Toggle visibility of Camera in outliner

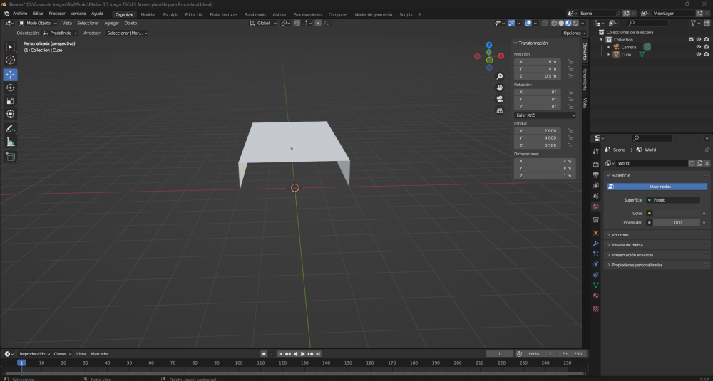[698, 47]
